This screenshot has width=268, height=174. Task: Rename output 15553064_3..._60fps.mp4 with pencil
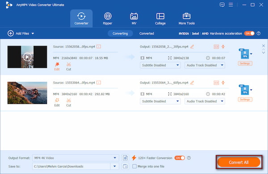(x=192, y=83)
